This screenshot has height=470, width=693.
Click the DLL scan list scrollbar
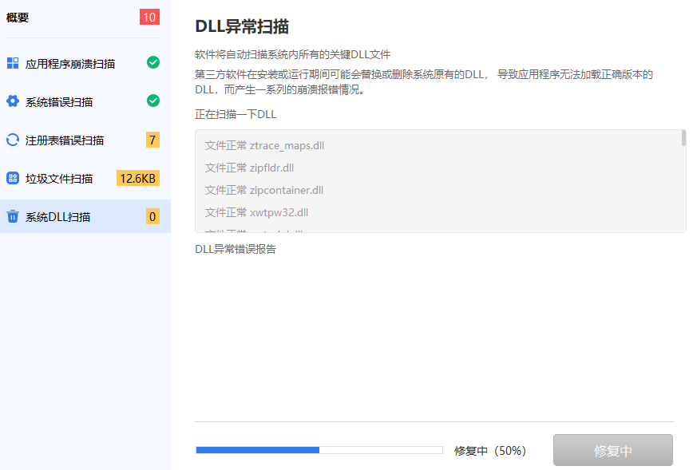click(683, 138)
